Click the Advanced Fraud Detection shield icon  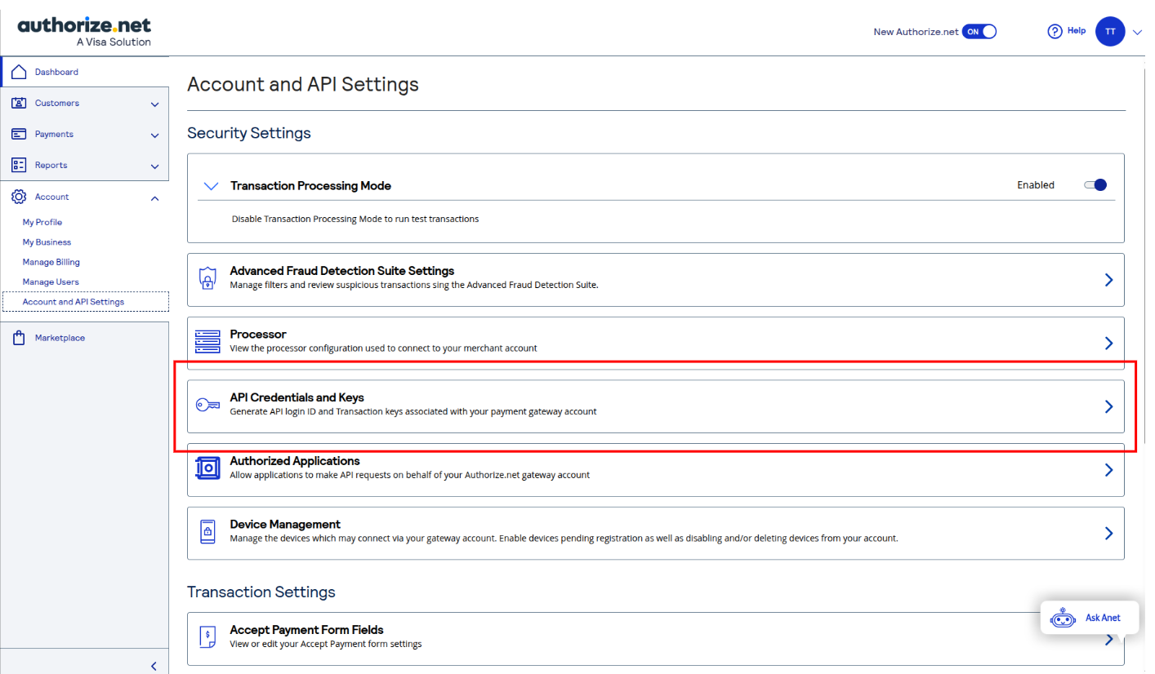point(207,279)
